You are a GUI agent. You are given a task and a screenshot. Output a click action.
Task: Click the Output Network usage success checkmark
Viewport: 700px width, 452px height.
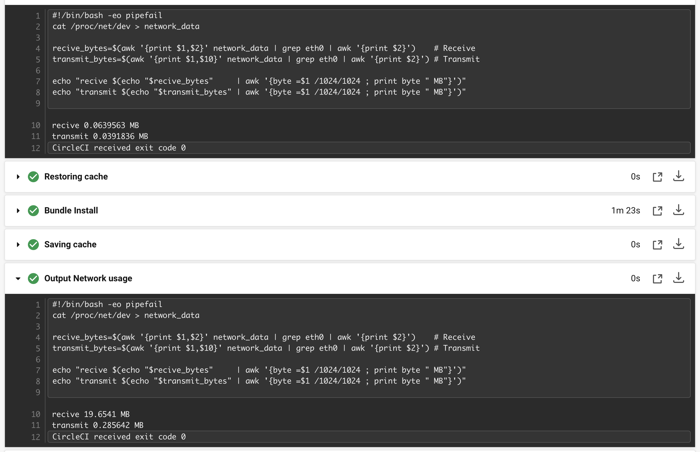click(33, 279)
